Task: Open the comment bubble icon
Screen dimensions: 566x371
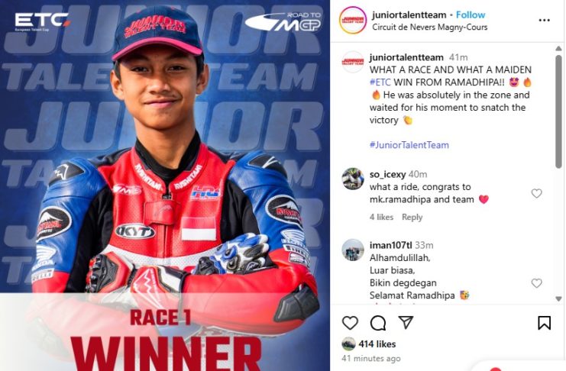Action: click(378, 323)
